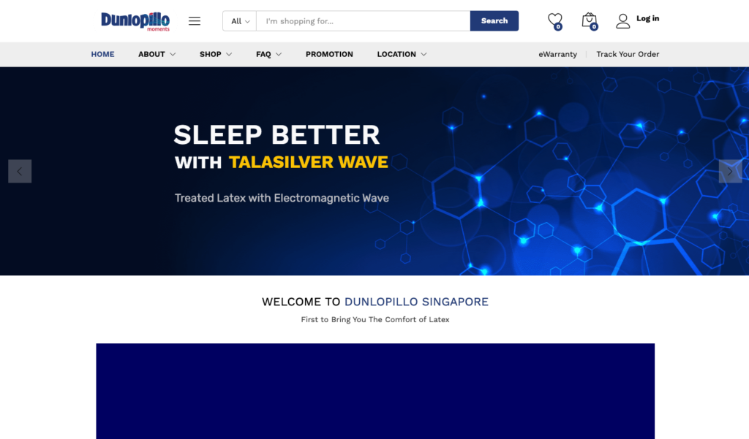
Task: Click the Log in link
Action: (x=648, y=18)
